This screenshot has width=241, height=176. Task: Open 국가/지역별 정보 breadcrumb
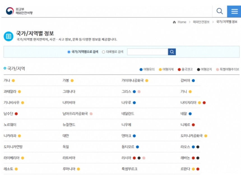pos(227,22)
